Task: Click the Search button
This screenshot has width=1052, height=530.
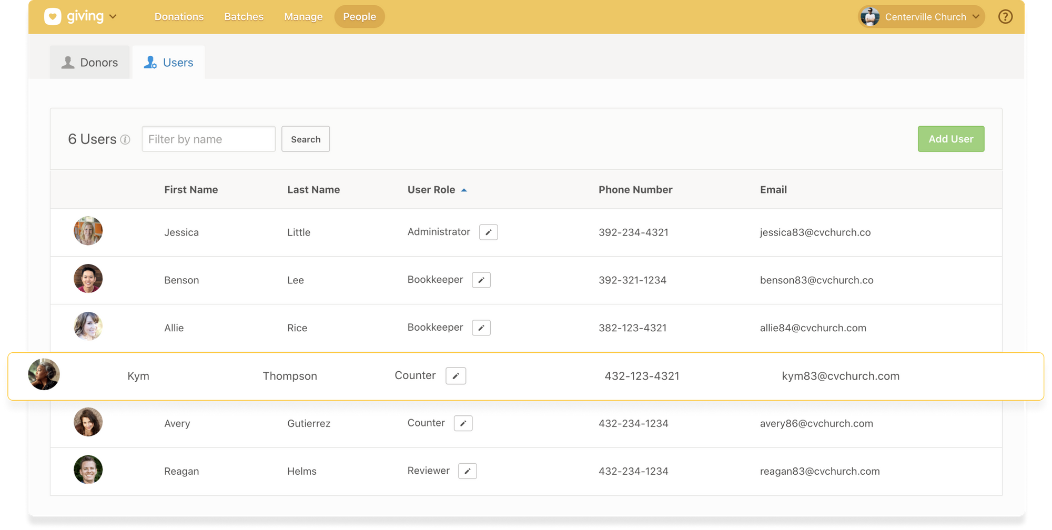Action: tap(306, 139)
